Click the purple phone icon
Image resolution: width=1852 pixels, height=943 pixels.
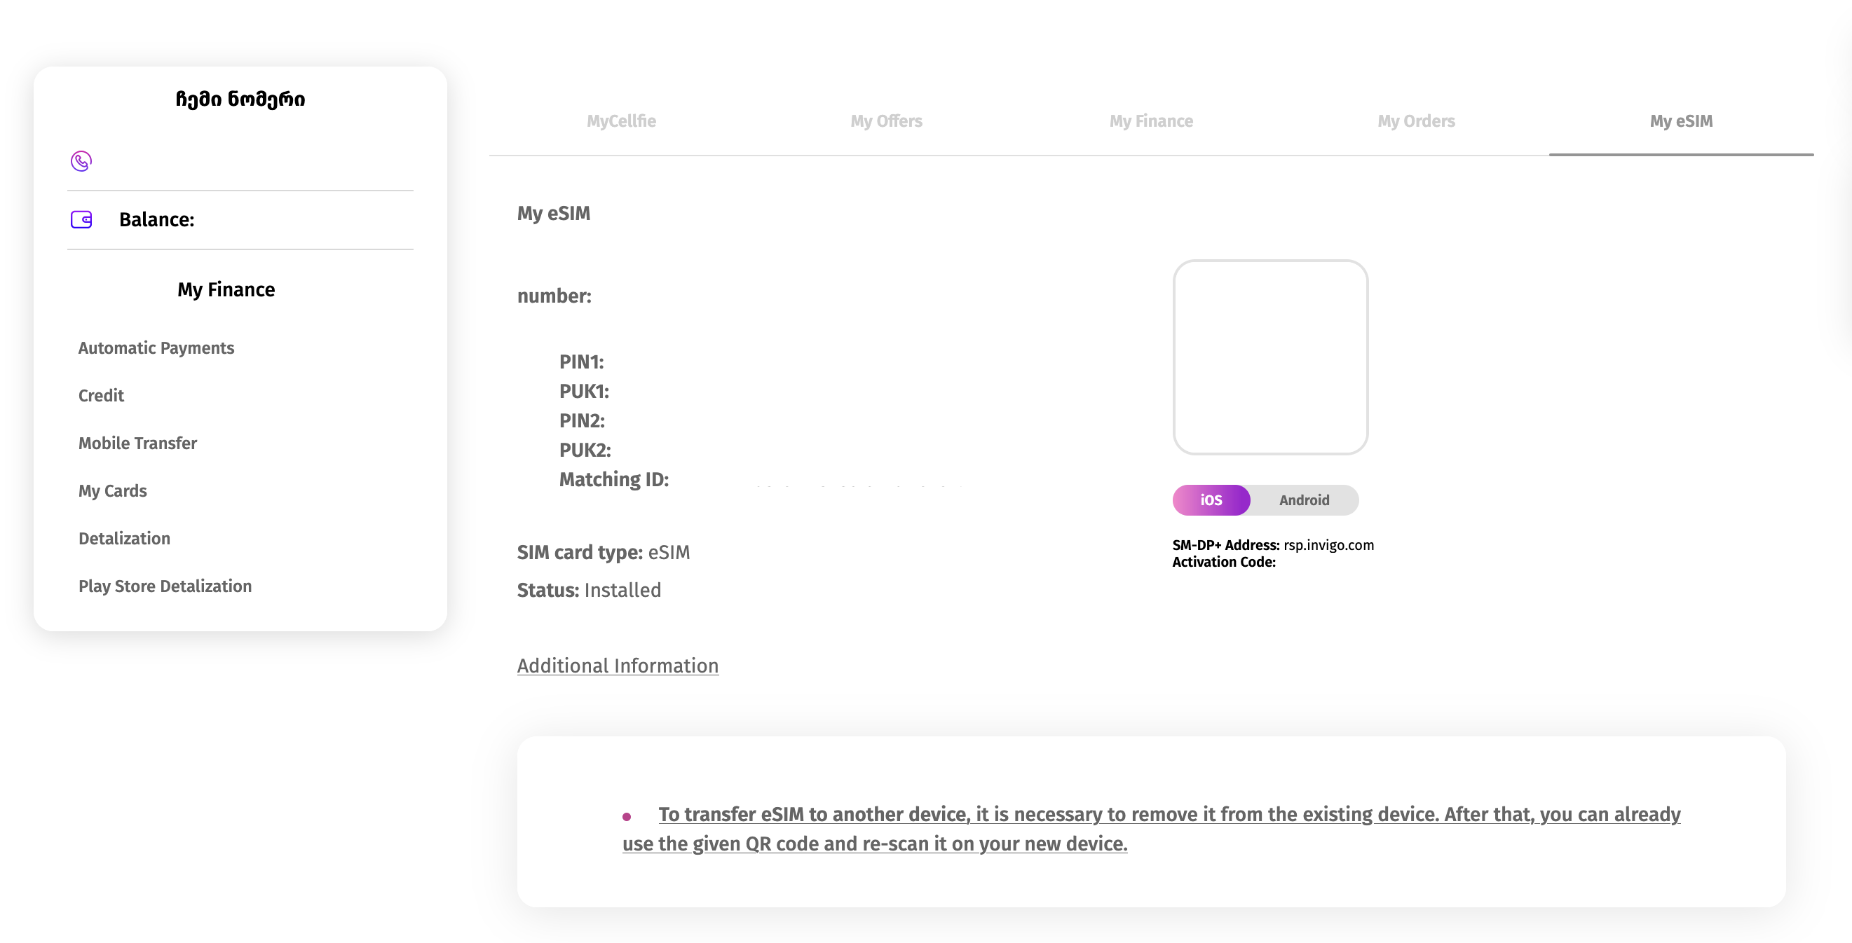[x=81, y=161]
